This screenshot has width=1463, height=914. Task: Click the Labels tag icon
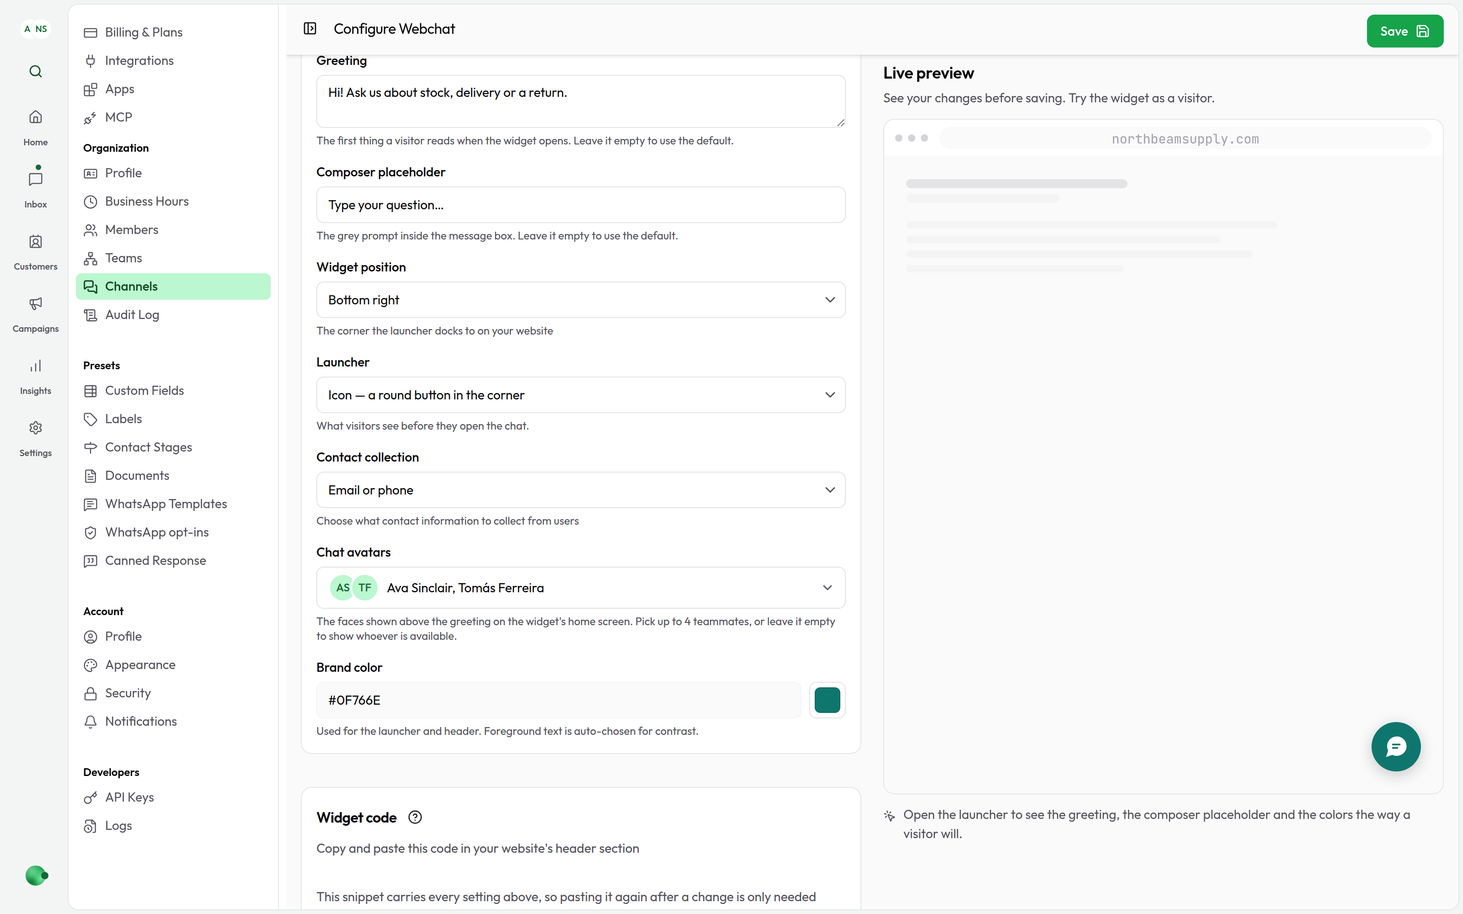click(91, 419)
